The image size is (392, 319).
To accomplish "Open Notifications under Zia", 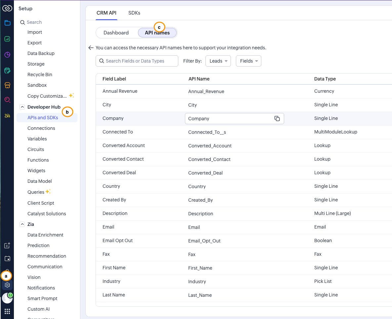I will click(x=41, y=288).
